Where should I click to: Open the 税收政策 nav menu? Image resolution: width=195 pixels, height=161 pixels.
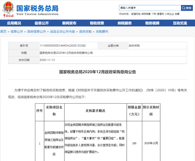coord(97,23)
